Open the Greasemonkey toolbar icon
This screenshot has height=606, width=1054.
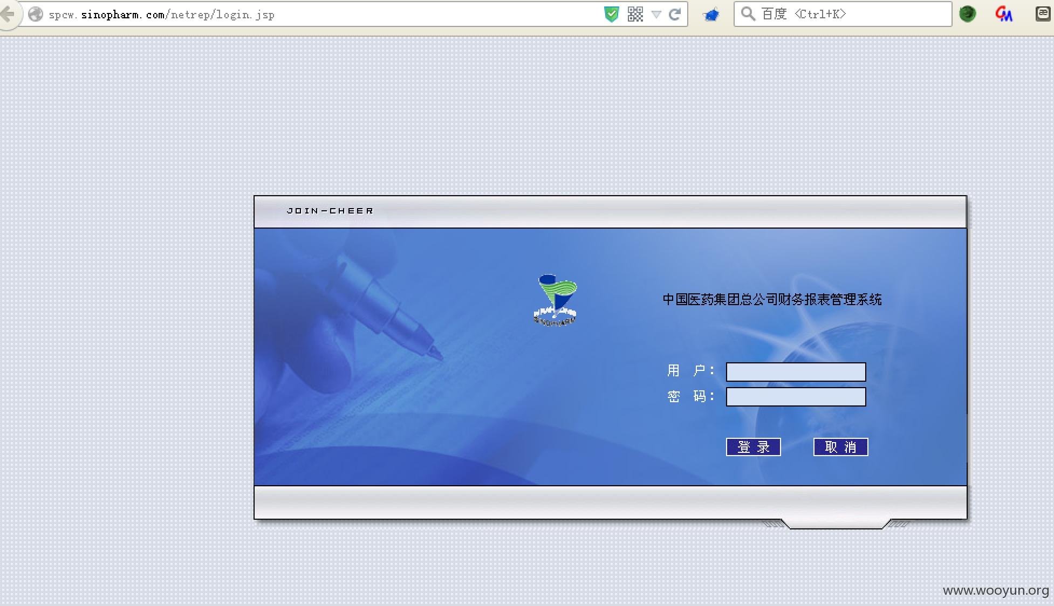[x=1004, y=14]
